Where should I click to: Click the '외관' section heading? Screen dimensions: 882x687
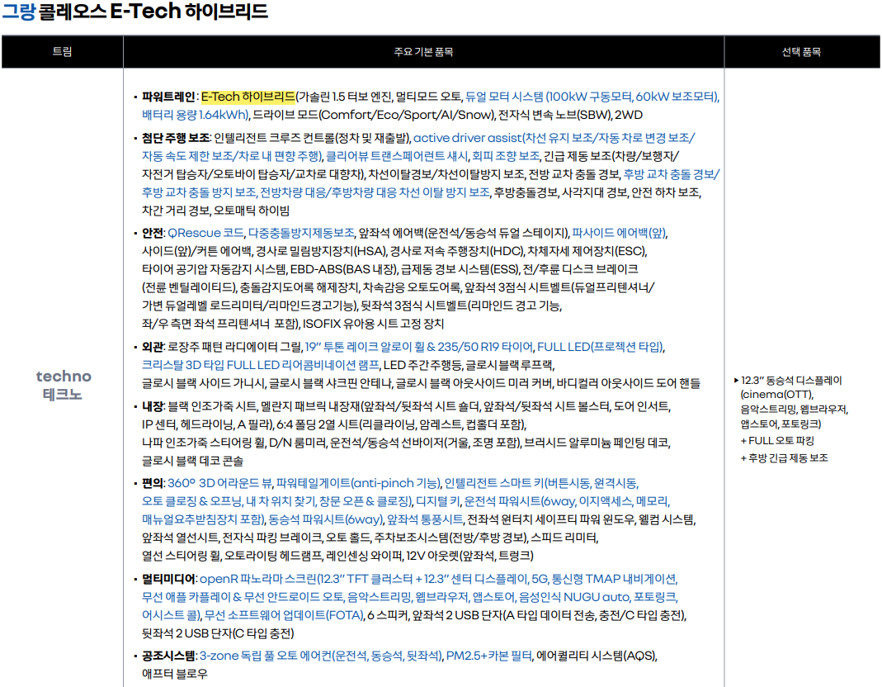[153, 347]
